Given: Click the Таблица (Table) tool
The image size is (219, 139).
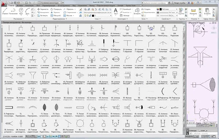Looking at the screenshot, I should click(125, 16).
